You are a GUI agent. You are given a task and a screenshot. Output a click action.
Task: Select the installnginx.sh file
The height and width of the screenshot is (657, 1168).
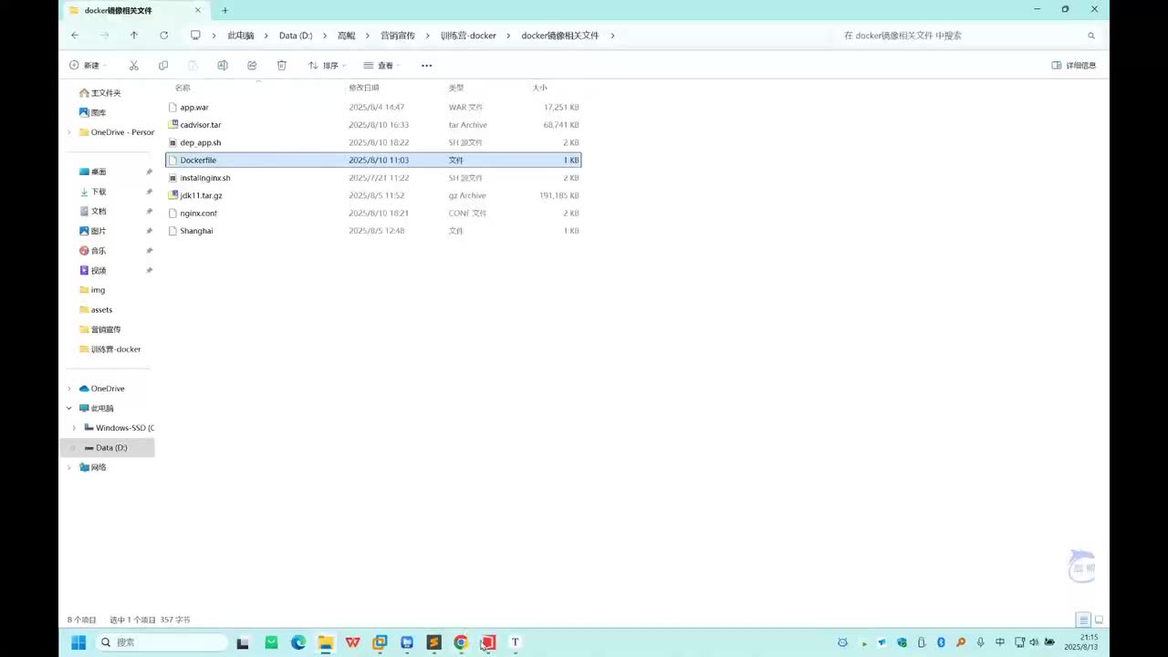tap(373, 178)
